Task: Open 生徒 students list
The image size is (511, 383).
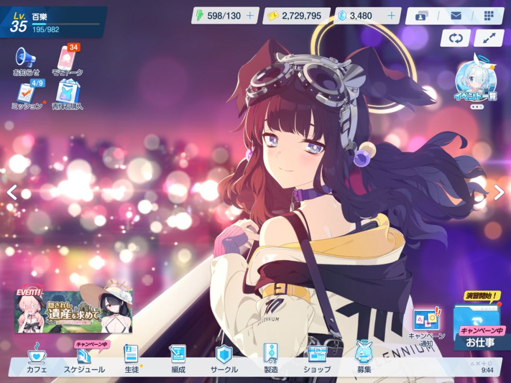Action: point(132,358)
